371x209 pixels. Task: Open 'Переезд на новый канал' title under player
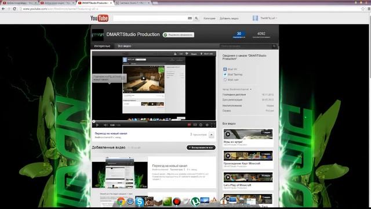point(111,134)
